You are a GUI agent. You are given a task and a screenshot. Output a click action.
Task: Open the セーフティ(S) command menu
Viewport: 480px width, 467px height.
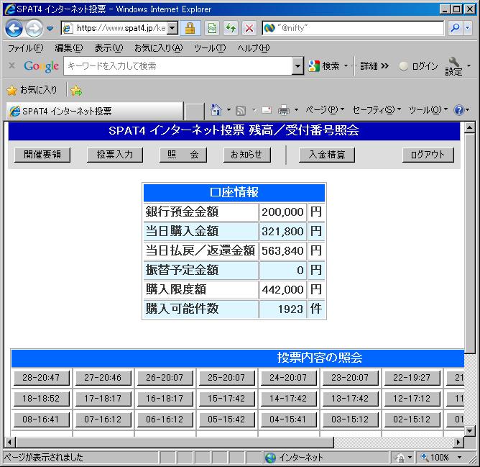point(377,110)
